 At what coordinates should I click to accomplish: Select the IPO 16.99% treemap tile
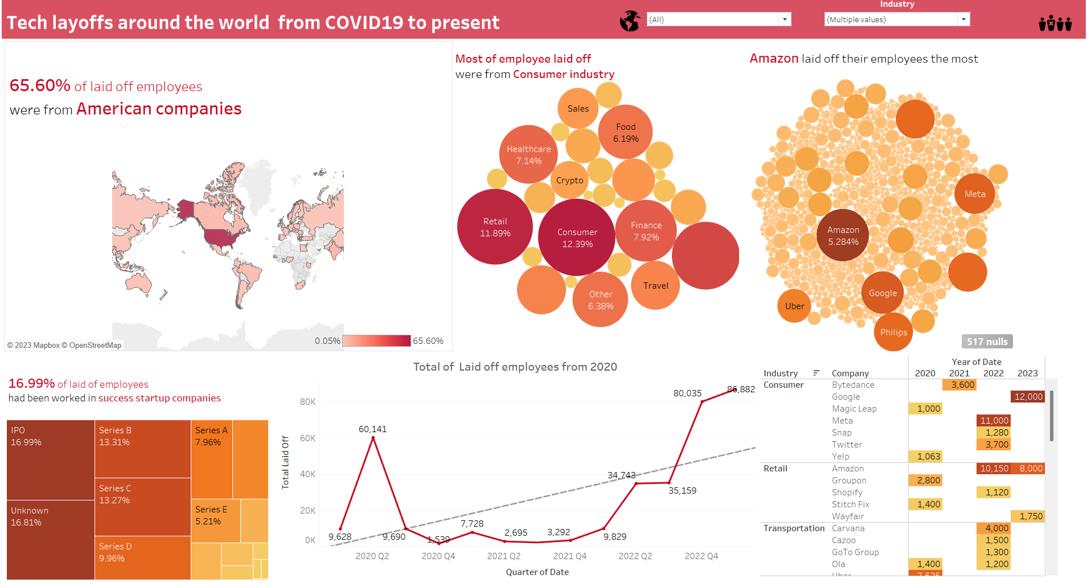pos(50,460)
